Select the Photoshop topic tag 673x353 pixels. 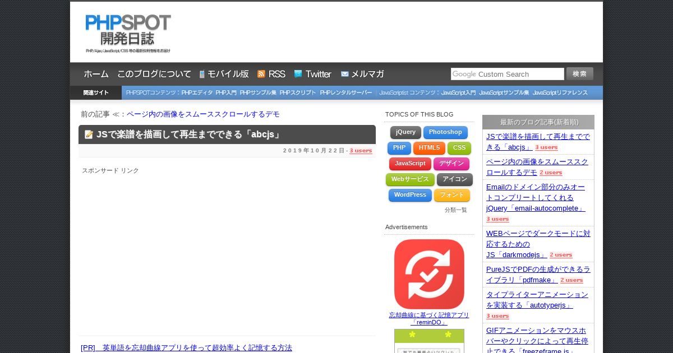pyautogui.click(x=445, y=132)
